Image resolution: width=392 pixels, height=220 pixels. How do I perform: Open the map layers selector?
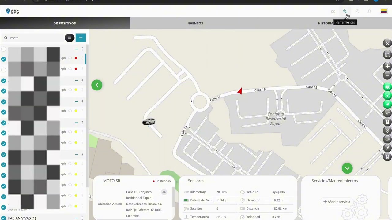(x=387, y=55)
